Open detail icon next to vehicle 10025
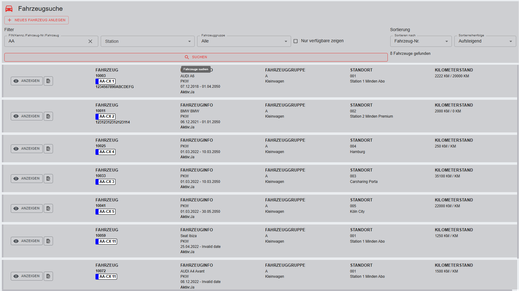This screenshot has height=291, width=519. pyautogui.click(x=48, y=149)
